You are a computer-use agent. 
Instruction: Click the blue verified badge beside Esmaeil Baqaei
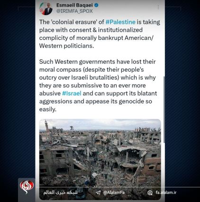96,5
